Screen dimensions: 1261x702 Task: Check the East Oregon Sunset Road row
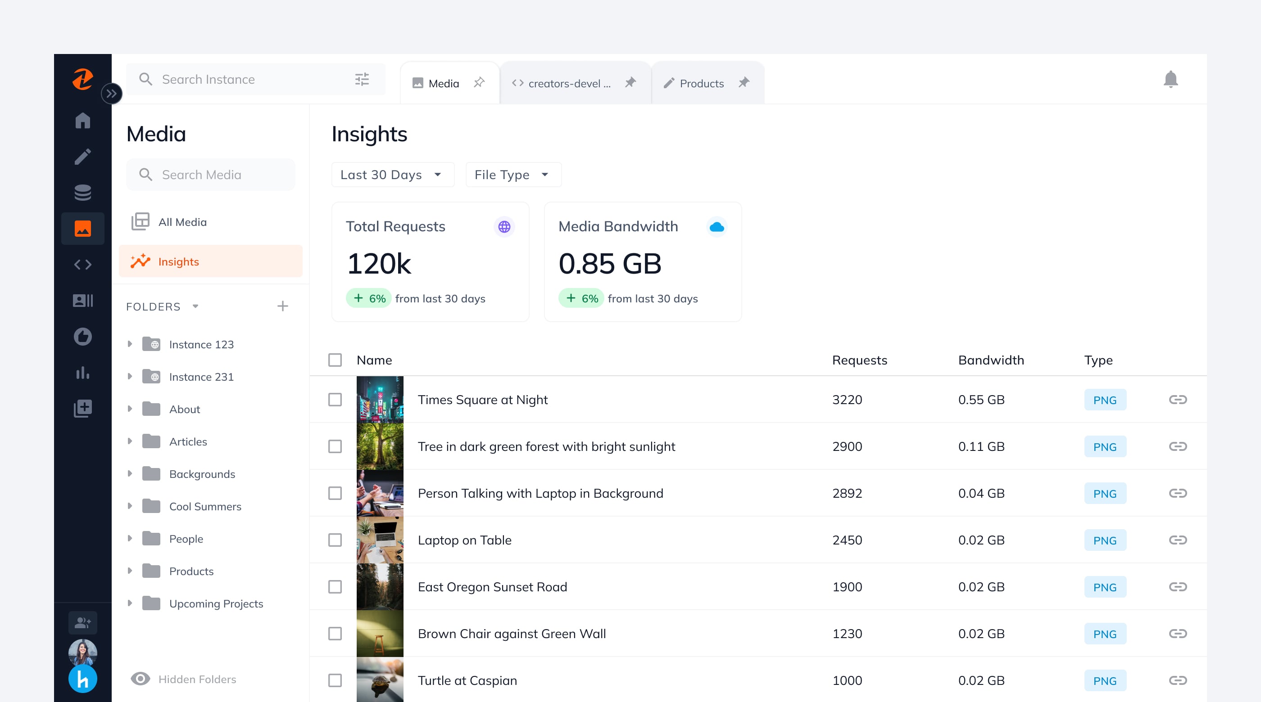pyautogui.click(x=335, y=587)
